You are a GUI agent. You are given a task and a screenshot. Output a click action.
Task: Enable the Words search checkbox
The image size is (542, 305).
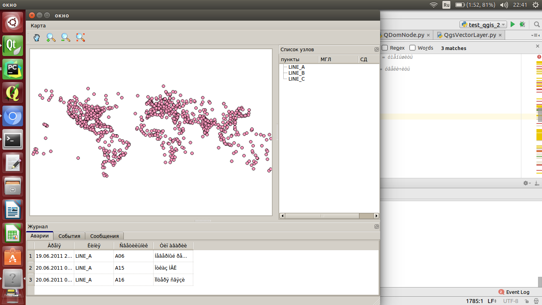[x=413, y=48]
